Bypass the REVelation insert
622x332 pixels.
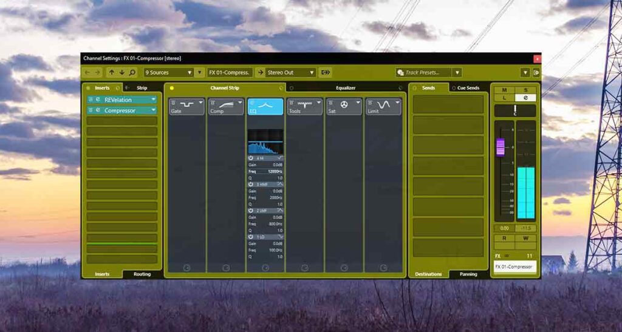point(91,100)
